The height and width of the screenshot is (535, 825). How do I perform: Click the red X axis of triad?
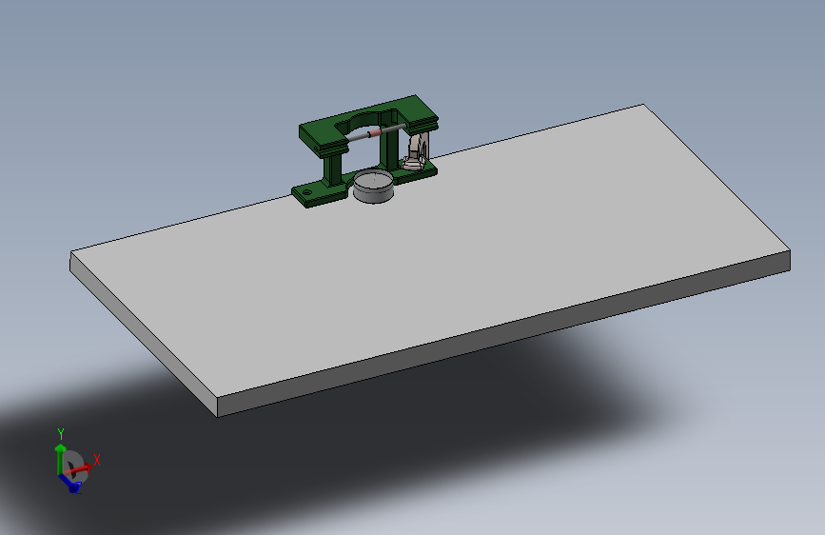click(79, 468)
